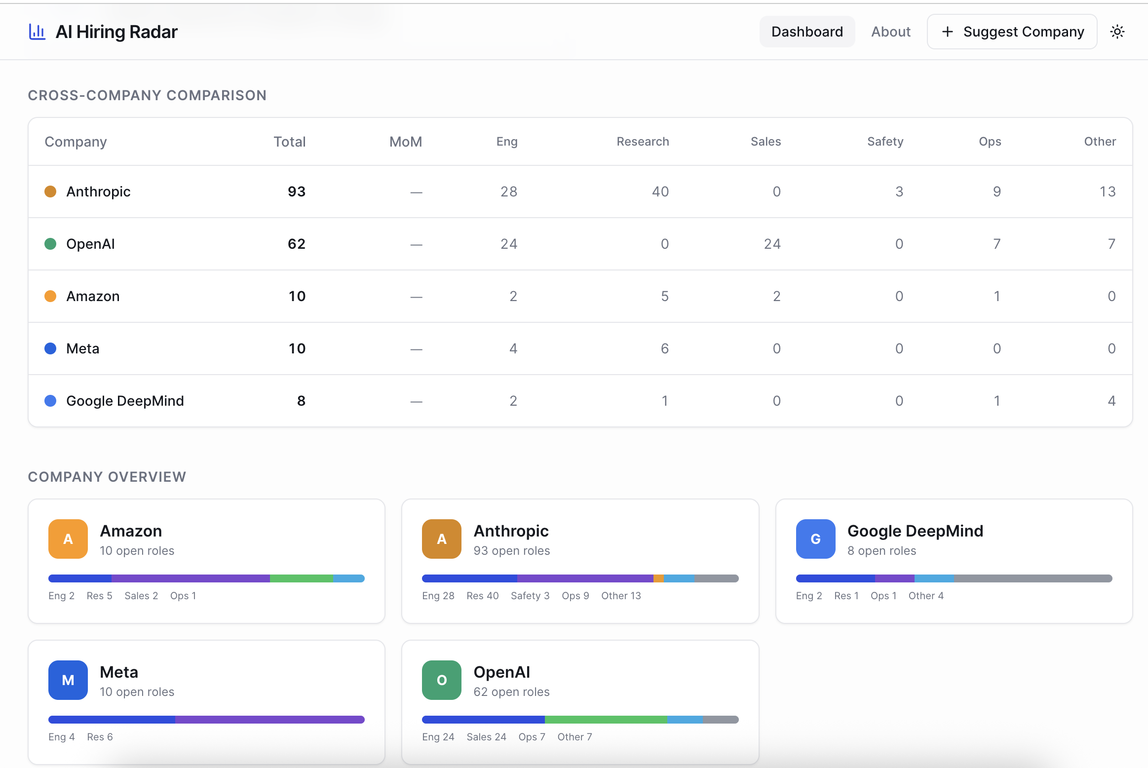The image size is (1148, 768).
Task: Sort the table by the Total column
Action: (x=289, y=142)
